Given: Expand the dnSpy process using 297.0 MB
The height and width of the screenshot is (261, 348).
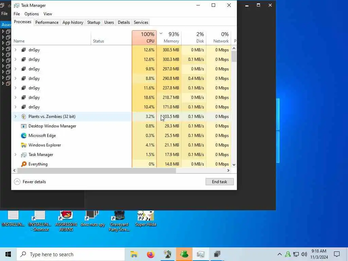Looking at the screenshot, I should pyautogui.click(x=16, y=69).
